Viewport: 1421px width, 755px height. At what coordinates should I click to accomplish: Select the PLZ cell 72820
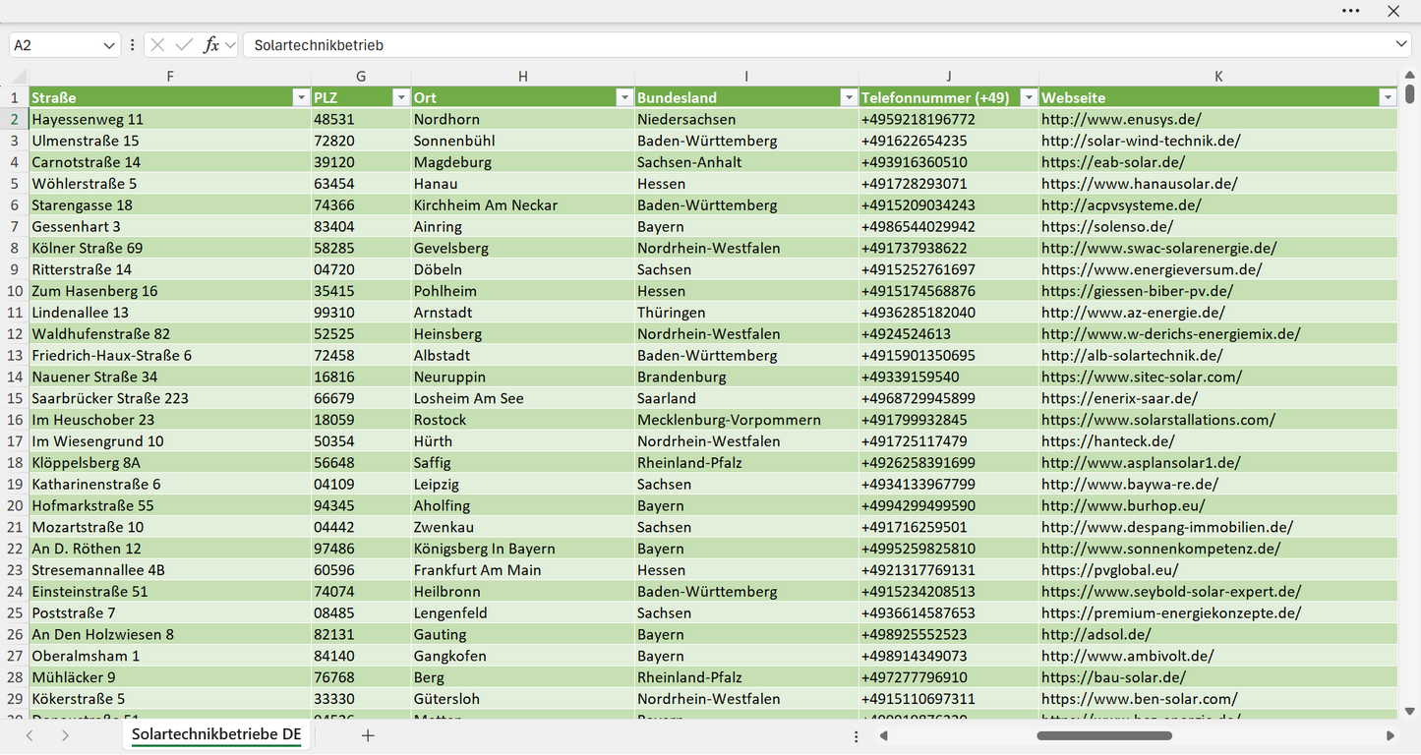point(361,141)
